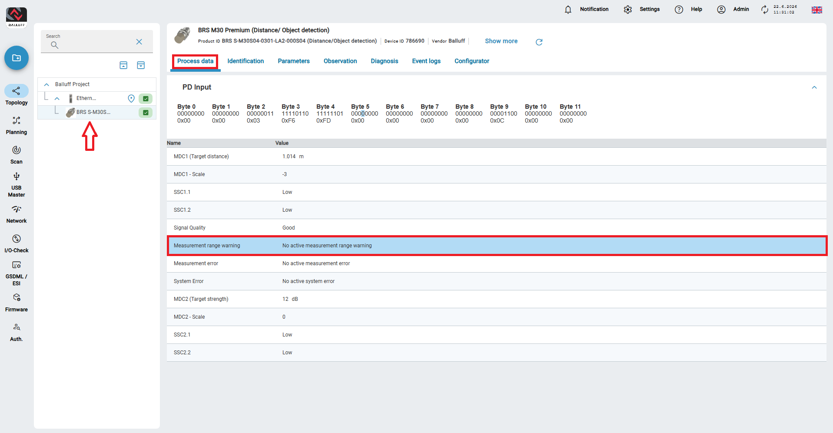Open the Firmware section
833x433 pixels.
click(x=17, y=303)
